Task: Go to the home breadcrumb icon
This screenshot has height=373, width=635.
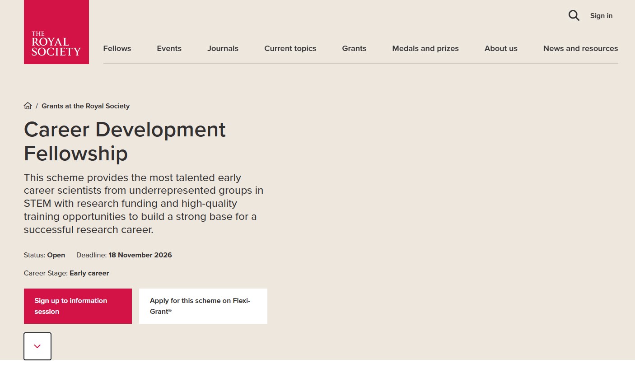Action: pyautogui.click(x=28, y=106)
